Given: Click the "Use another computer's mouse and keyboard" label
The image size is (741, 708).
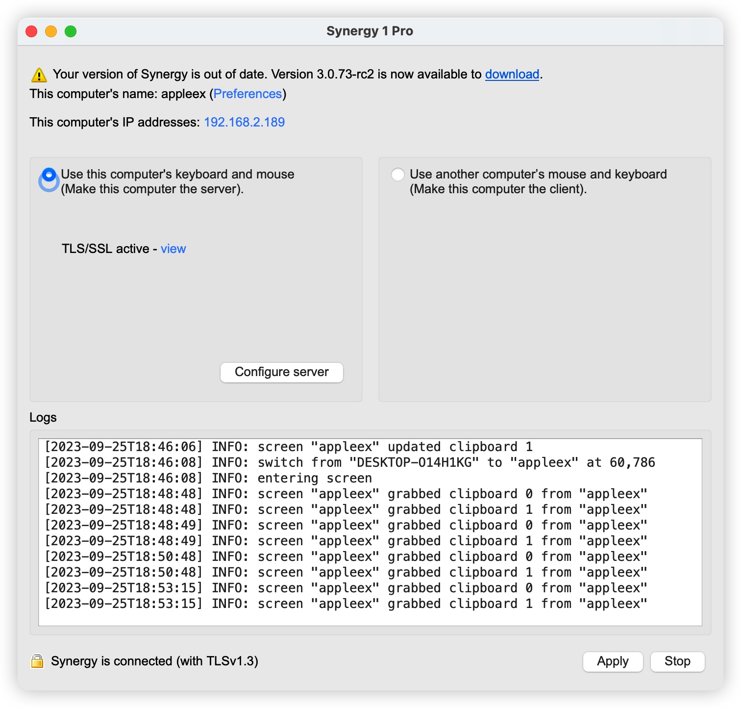Looking at the screenshot, I should 538,181.
